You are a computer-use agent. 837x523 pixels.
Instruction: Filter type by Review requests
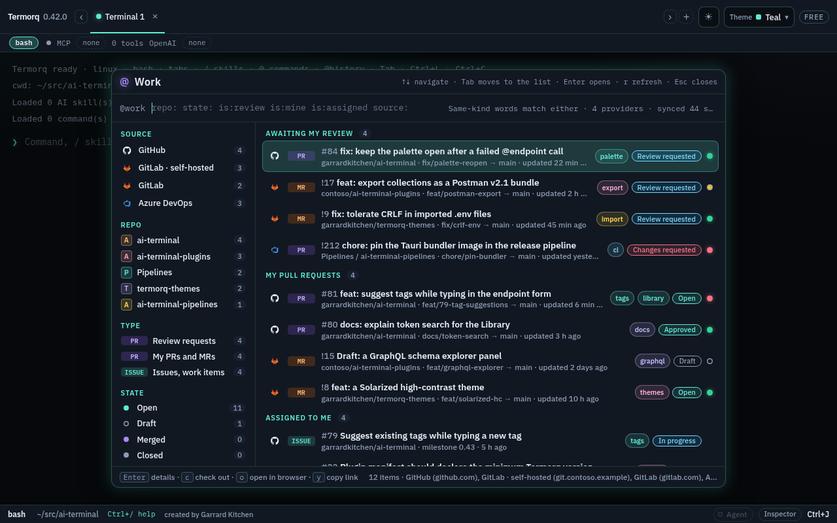(x=183, y=341)
